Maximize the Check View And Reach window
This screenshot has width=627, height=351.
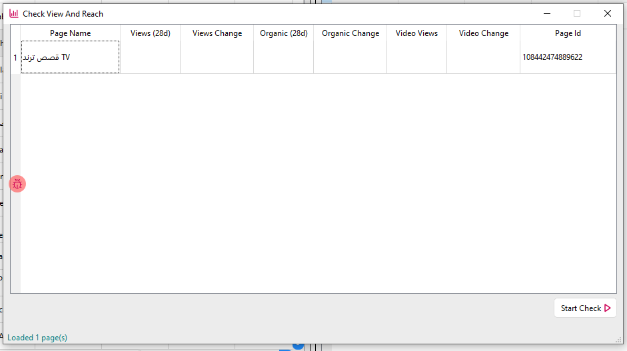point(577,13)
